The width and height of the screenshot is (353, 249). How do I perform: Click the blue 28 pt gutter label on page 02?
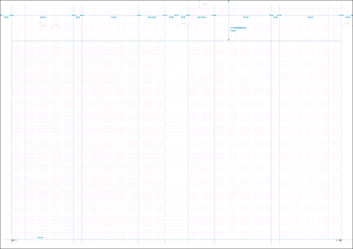coord(78,18)
